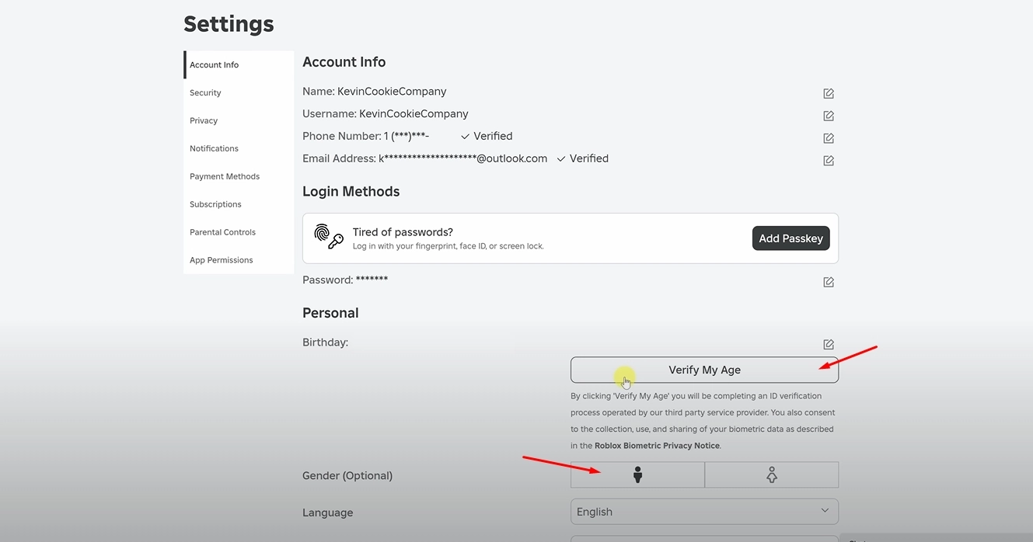Open the Language dropdown

click(704, 511)
